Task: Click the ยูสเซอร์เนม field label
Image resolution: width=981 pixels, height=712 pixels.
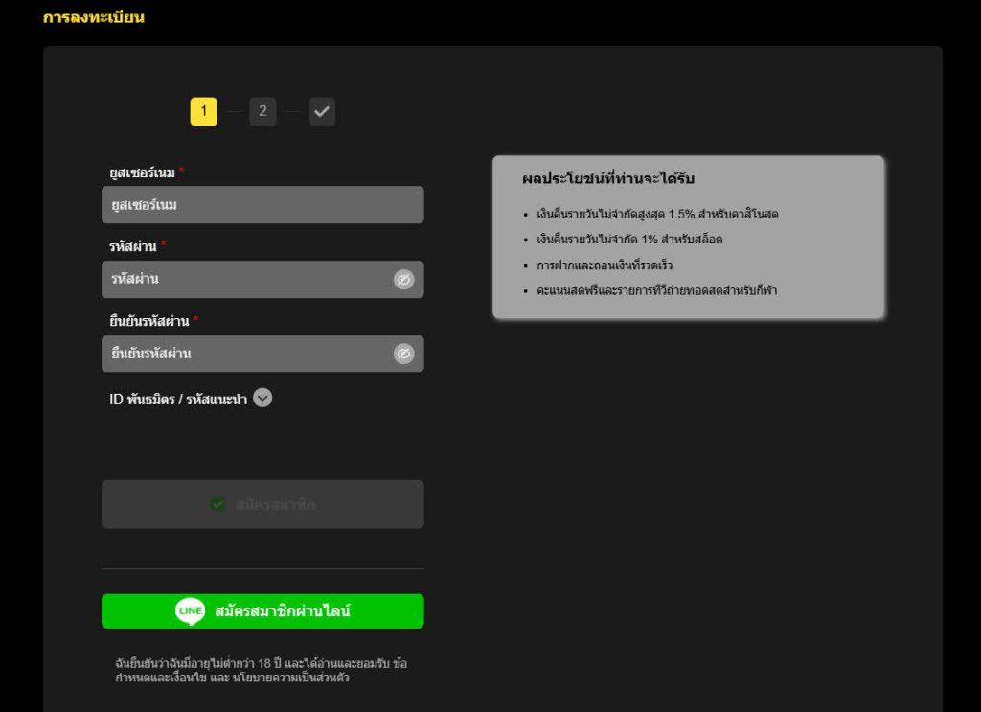Action: point(142,172)
